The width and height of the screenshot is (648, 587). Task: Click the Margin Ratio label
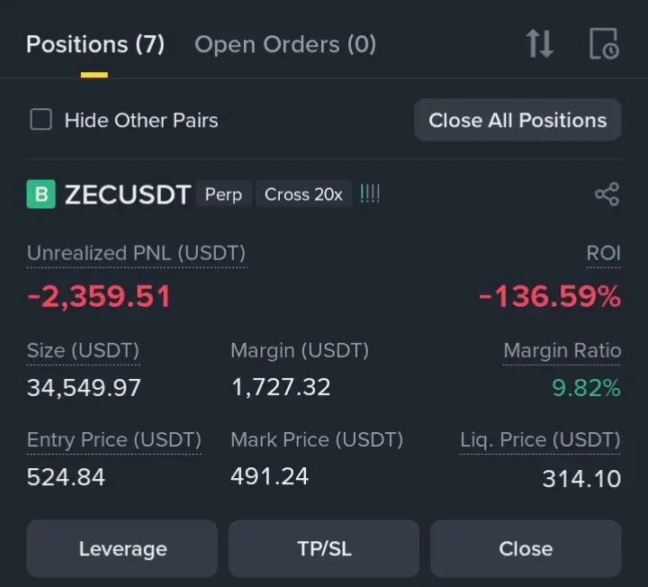(x=562, y=350)
